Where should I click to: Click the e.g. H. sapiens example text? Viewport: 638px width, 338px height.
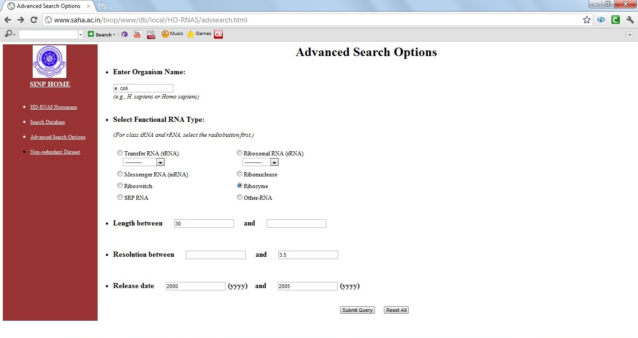pos(156,97)
